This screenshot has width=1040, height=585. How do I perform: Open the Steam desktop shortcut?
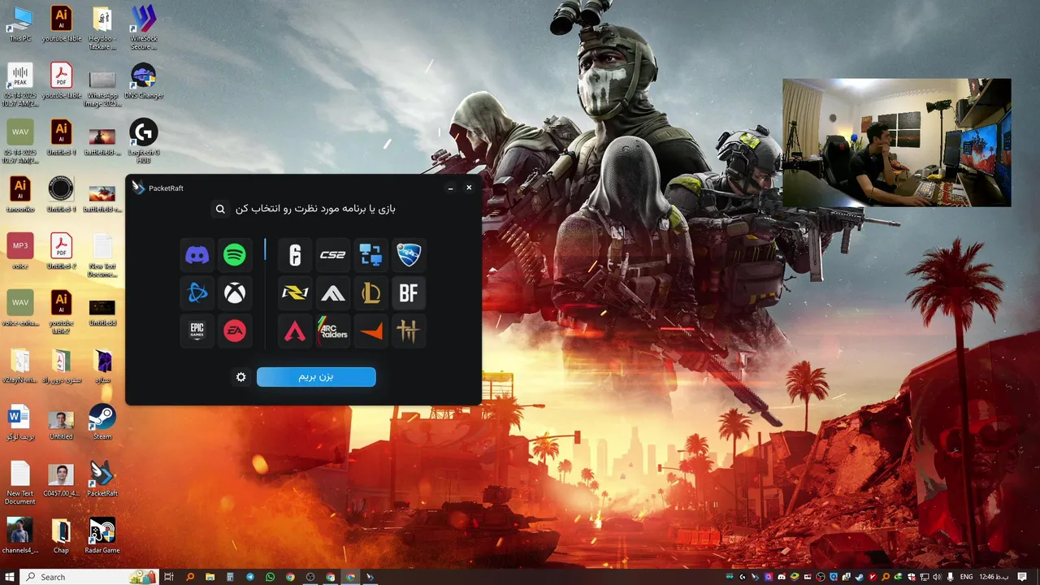tap(102, 422)
